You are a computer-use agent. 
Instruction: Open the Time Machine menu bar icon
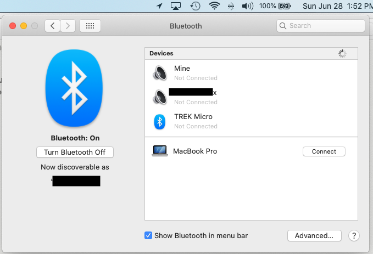[x=195, y=5]
